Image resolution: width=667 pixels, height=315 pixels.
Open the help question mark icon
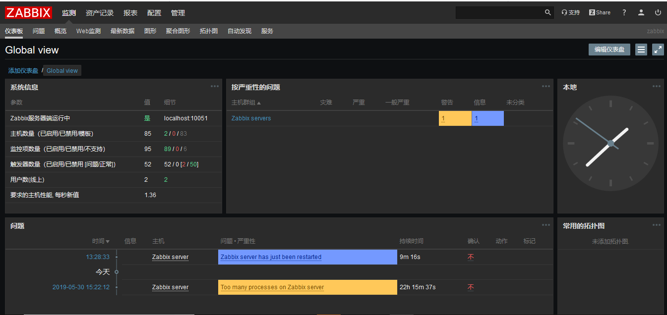(624, 12)
